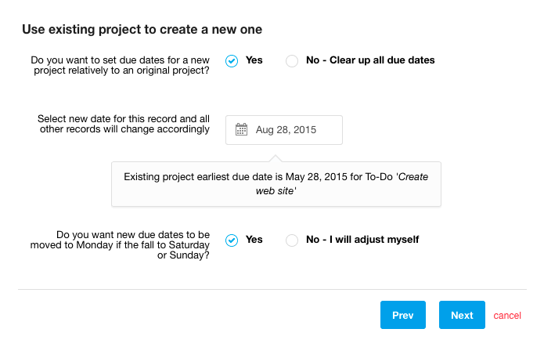Viewport: 544px width, 347px height.
Task: Click the 'Aug 28, 2015' date field
Action: point(284,130)
